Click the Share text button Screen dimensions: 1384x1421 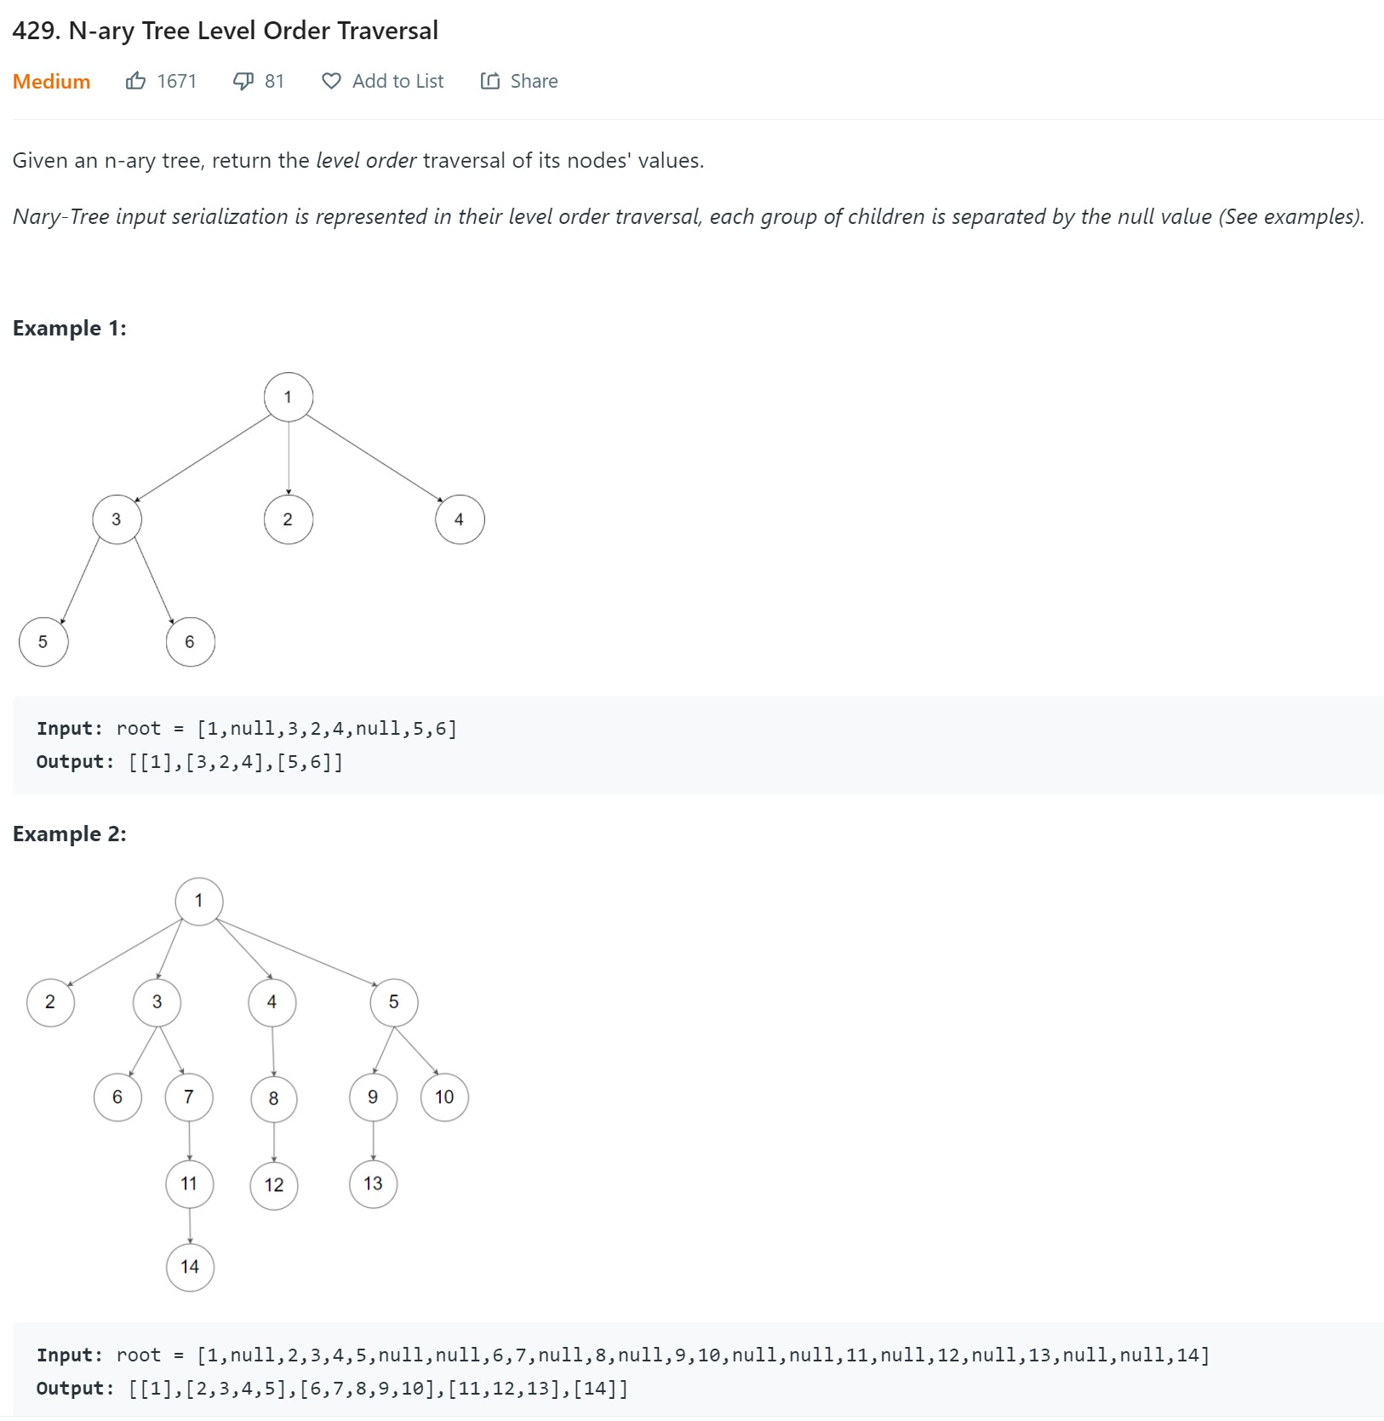(534, 81)
